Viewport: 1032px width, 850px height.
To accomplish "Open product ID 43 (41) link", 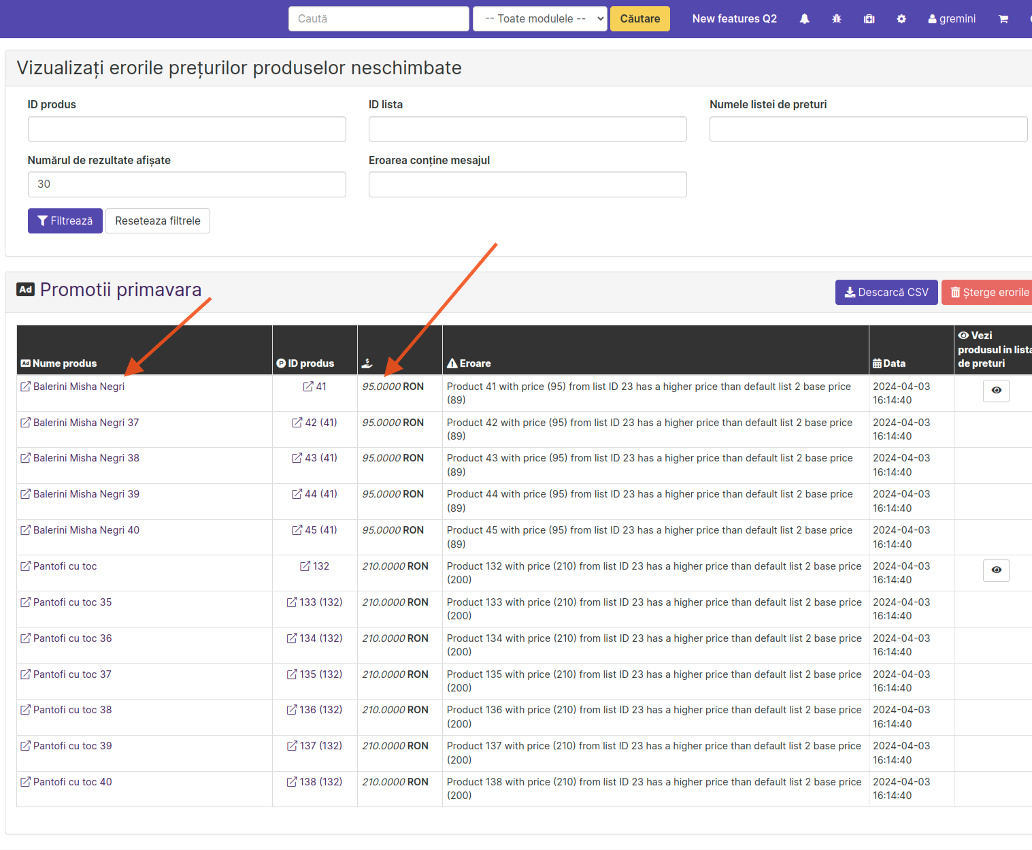I will click(315, 458).
